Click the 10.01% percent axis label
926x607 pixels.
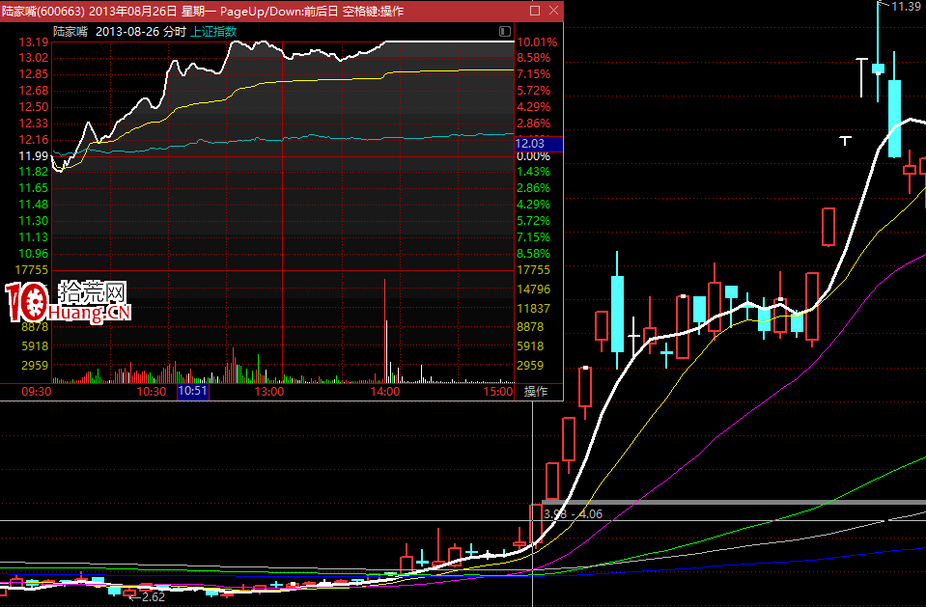[537, 42]
